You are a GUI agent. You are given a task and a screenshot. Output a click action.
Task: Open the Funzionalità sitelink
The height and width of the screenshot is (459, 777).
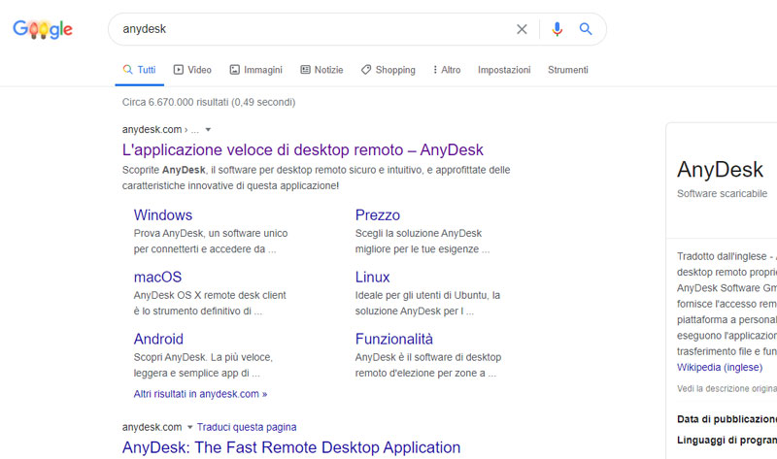tap(394, 339)
